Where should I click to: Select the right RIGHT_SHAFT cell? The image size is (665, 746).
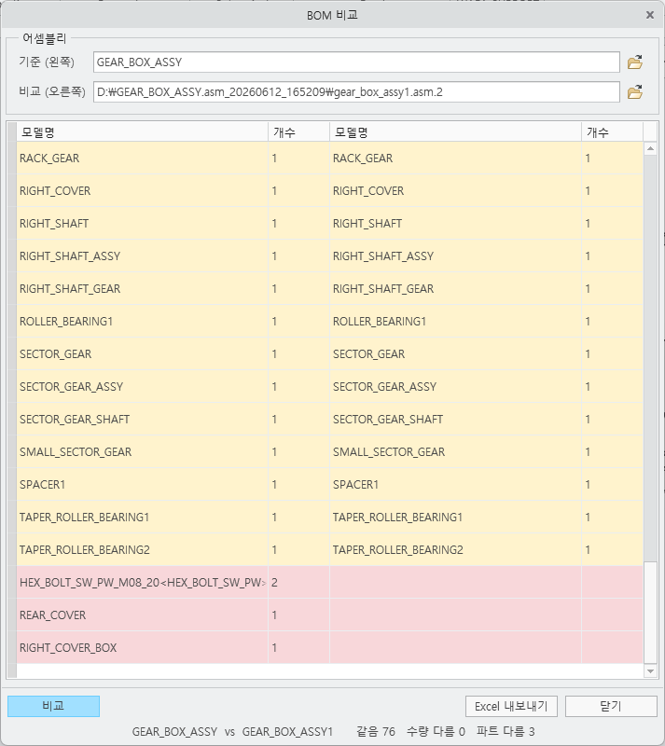[x=455, y=223]
